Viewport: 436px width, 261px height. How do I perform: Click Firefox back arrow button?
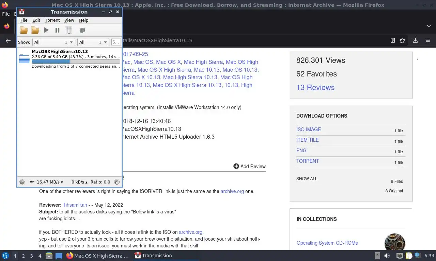[x=8, y=40]
